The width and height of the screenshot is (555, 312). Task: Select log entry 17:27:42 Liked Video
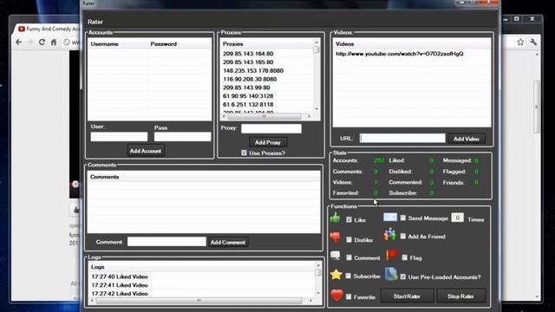(x=120, y=294)
